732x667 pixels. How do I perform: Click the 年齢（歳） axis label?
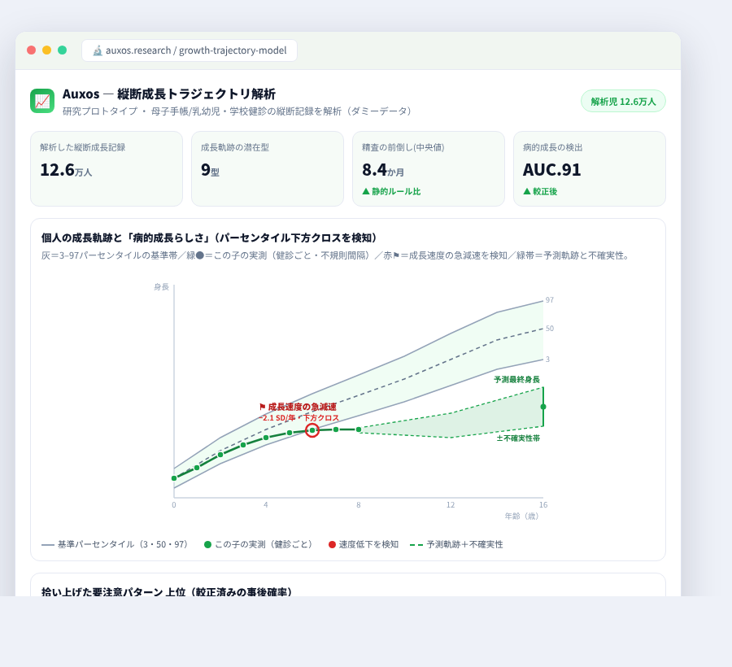point(521,517)
